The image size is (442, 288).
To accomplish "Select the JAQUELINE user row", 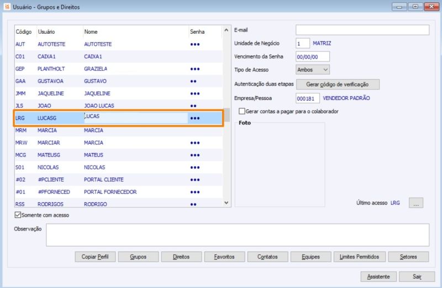I will click(119, 93).
